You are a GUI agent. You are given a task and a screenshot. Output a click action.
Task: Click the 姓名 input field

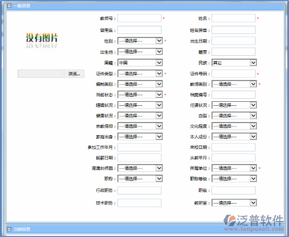click(x=233, y=18)
